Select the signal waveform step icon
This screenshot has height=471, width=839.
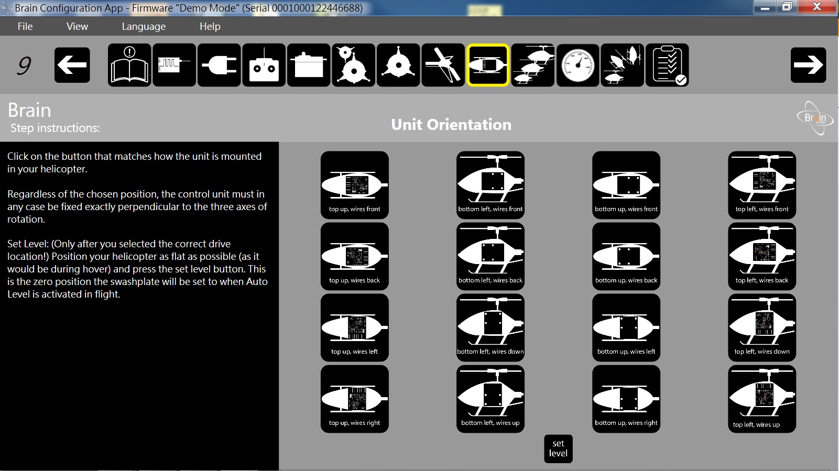(175, 65)
